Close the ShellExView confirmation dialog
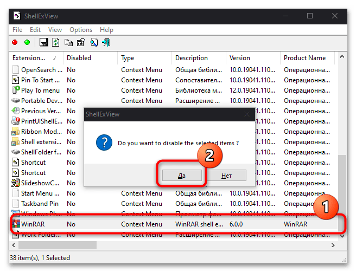This screenshot has height=272, width=356. pos(247,114)
